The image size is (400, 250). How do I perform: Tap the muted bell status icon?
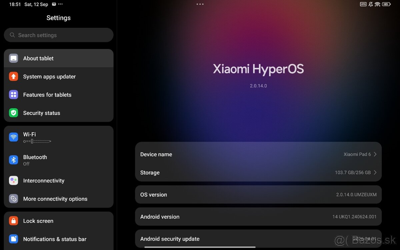pos(370,4)
